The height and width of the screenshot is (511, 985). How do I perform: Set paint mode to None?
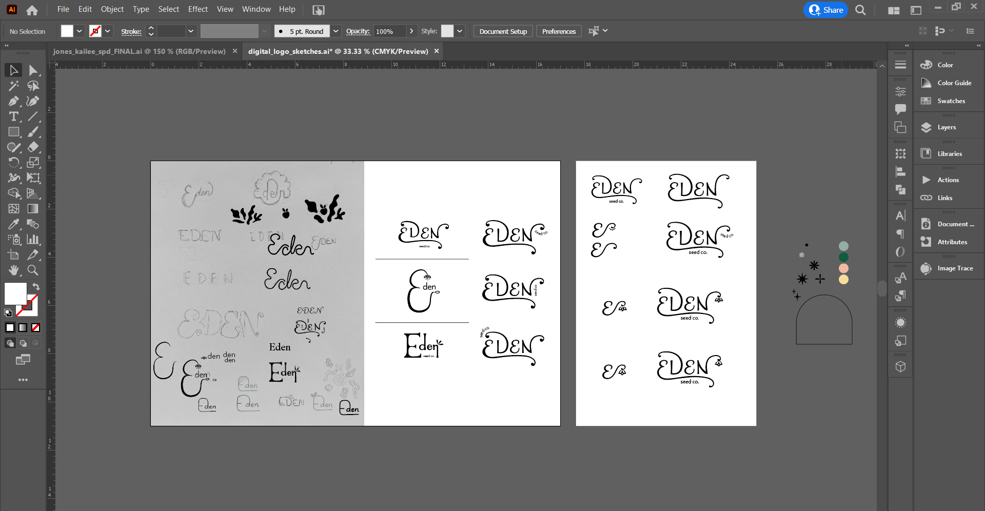(36, 327)
